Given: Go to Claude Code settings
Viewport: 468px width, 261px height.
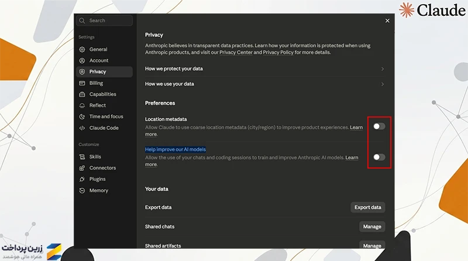Looking at the screenshot, I should coord(104,128).
